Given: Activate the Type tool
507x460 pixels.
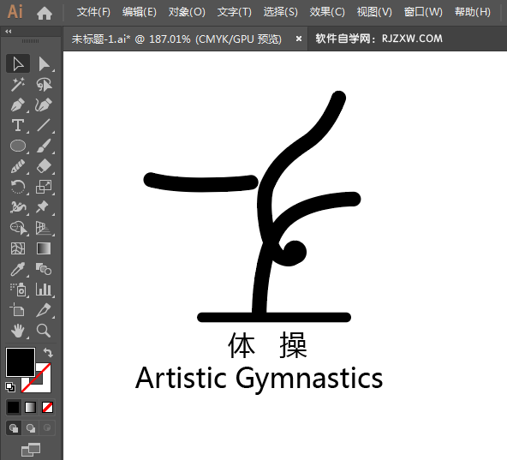Looking at the screenshot, I should click(18, 125).
